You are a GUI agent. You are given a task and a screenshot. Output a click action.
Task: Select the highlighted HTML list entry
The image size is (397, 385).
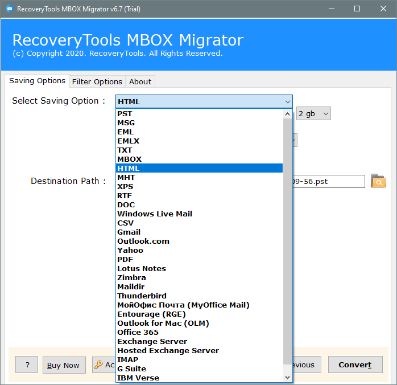(199, 168)
